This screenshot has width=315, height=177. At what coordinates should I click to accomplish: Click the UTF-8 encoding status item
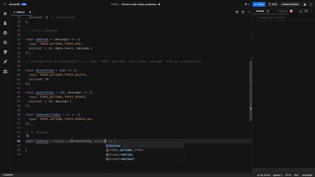tap(288, 175)
